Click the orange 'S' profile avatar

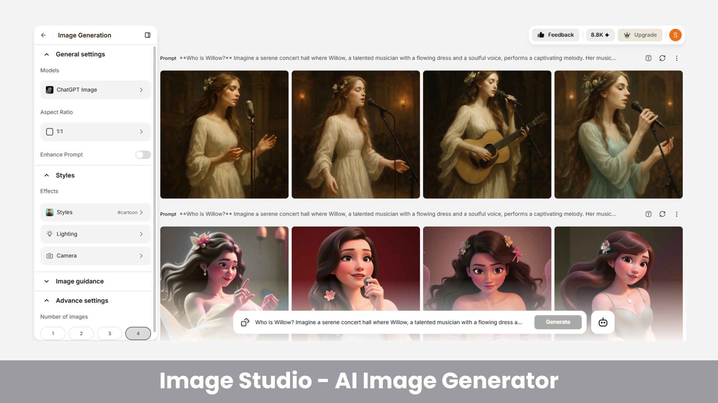point(675,35)
